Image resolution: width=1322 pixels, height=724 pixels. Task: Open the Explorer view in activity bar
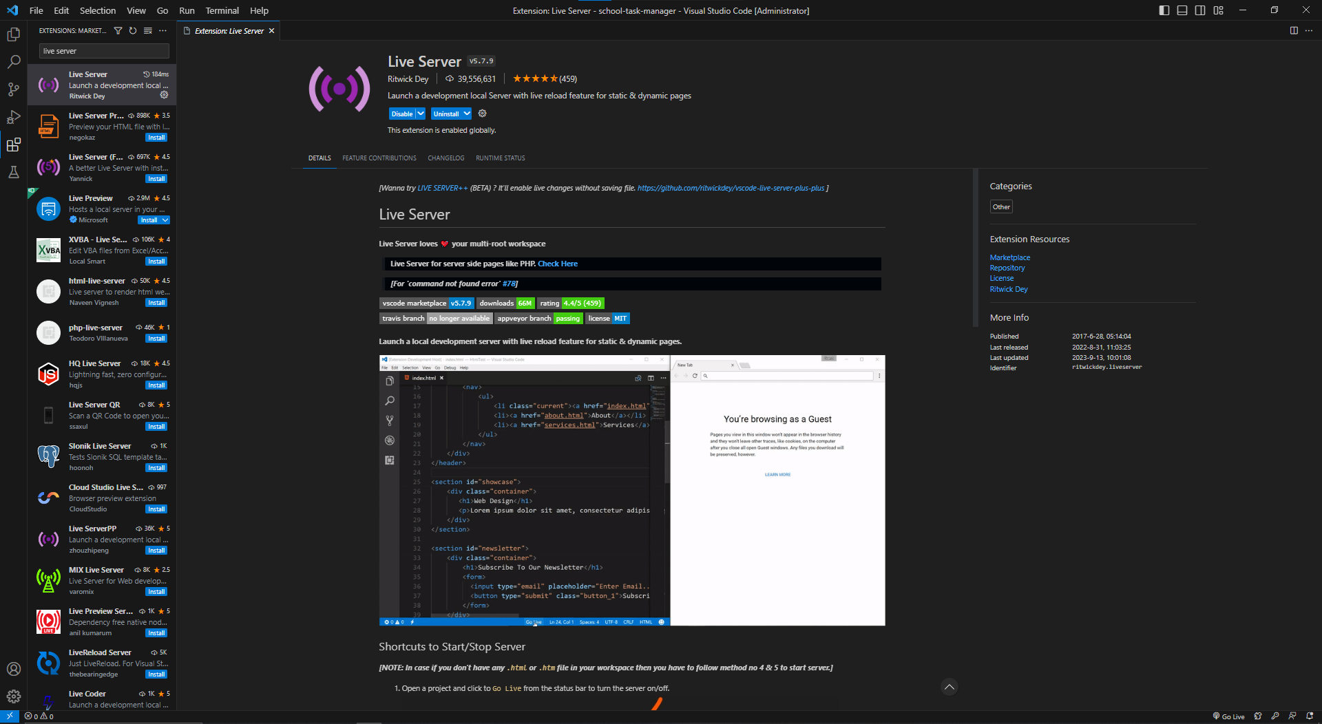13,34
